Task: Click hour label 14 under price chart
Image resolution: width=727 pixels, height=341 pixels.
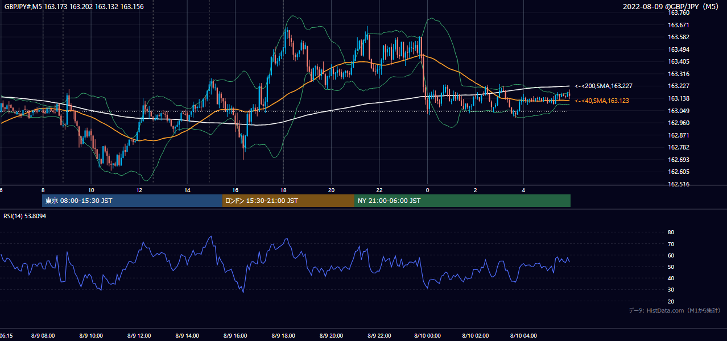Action: pyautogui.click(x=187, y=190)
